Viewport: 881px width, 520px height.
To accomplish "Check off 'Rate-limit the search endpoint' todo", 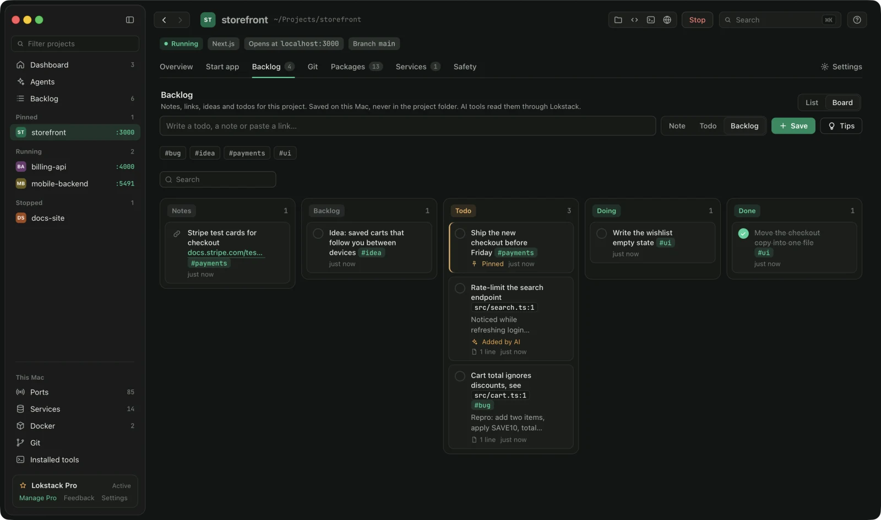I will 460,288.
